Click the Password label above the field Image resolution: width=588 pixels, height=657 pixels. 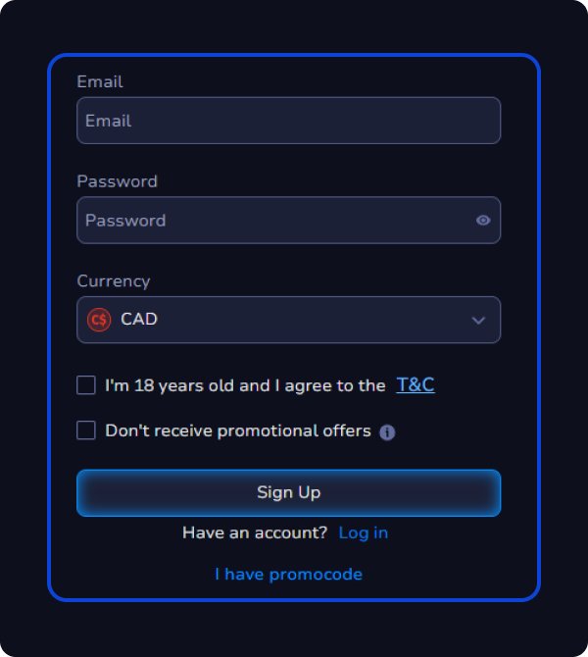tap(117, 181)
